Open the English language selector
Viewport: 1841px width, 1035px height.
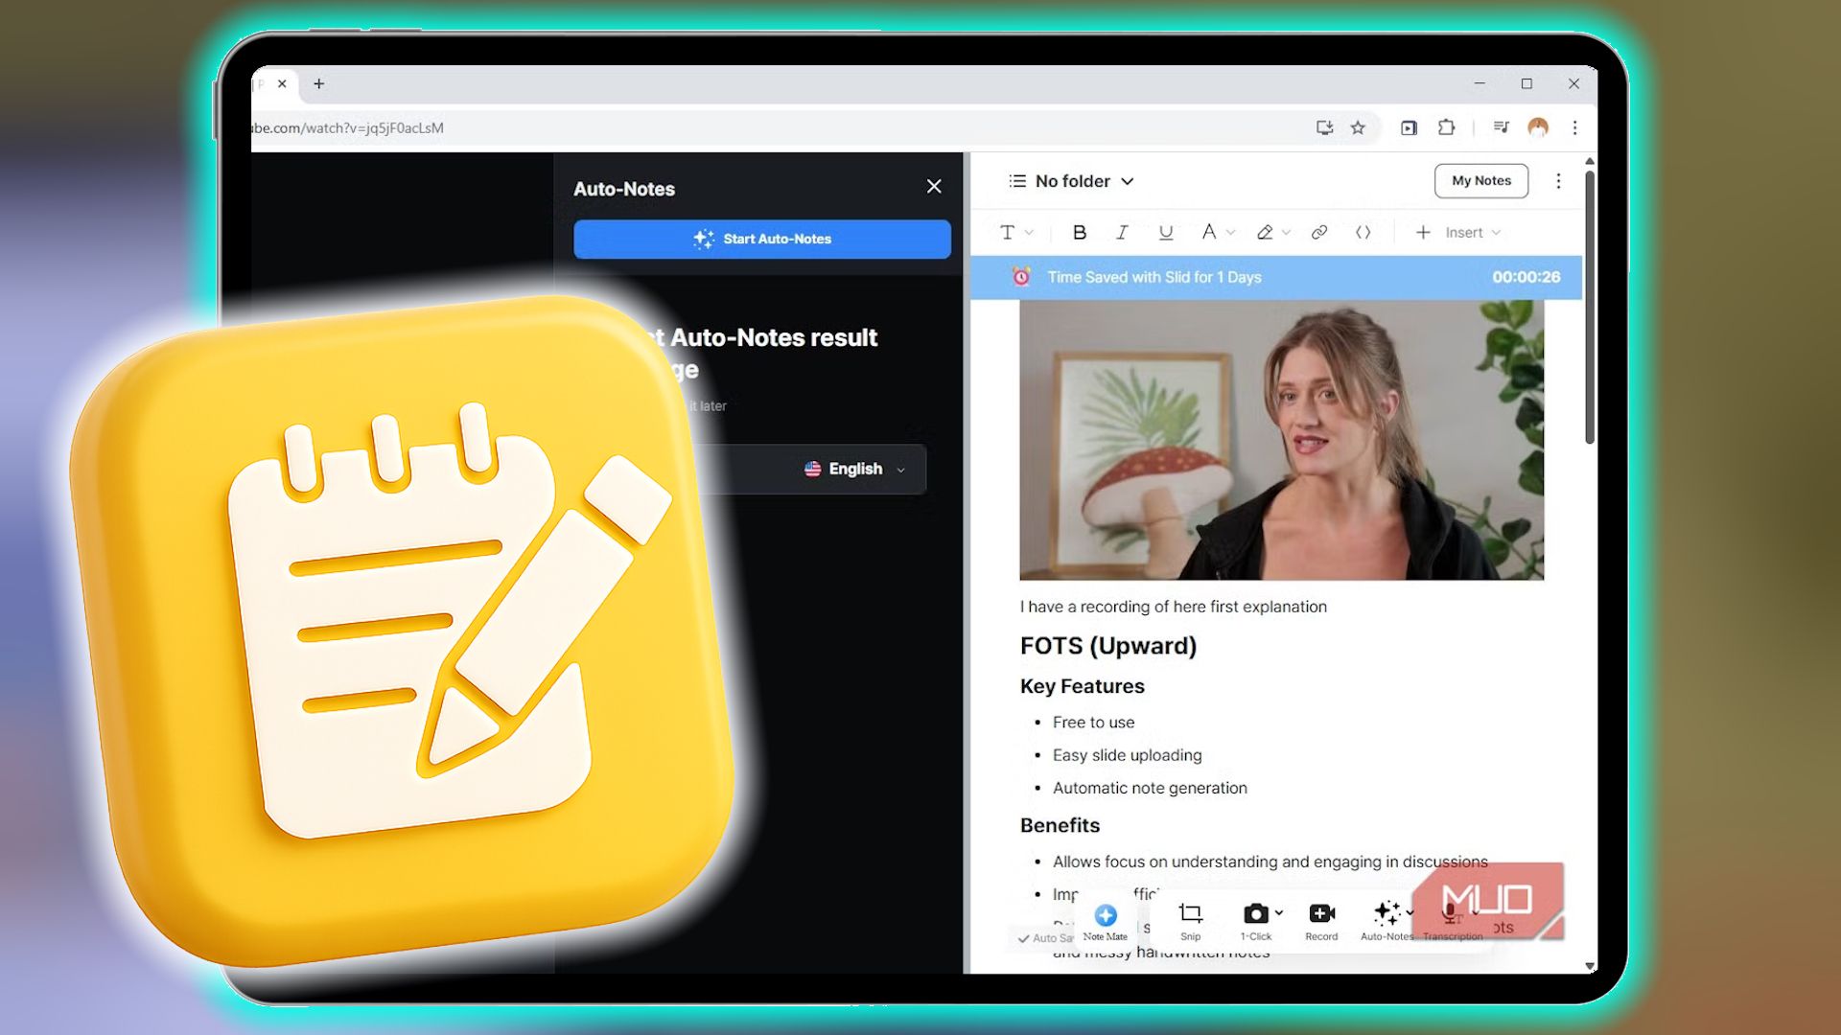[854, 469]
